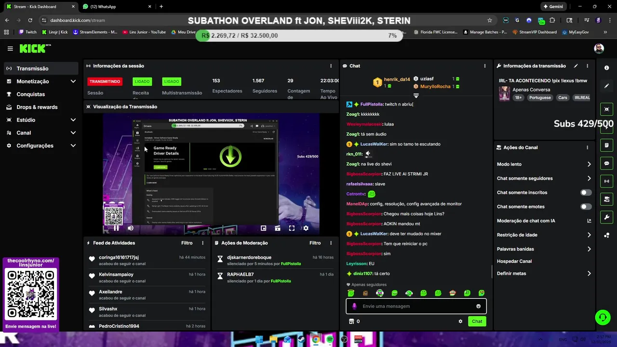Toggle broadcast signal panel in right rail
This screenshot has width=617, height=347.
pos(607,181)
